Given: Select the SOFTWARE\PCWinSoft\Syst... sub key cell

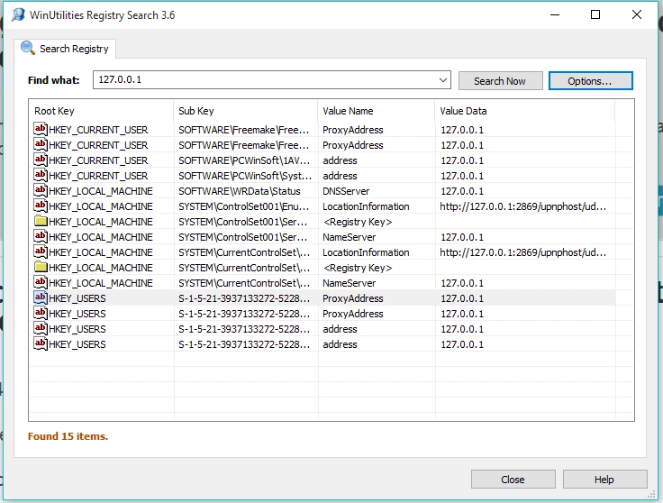Looking at the screenshot, I should pos(245,176).
